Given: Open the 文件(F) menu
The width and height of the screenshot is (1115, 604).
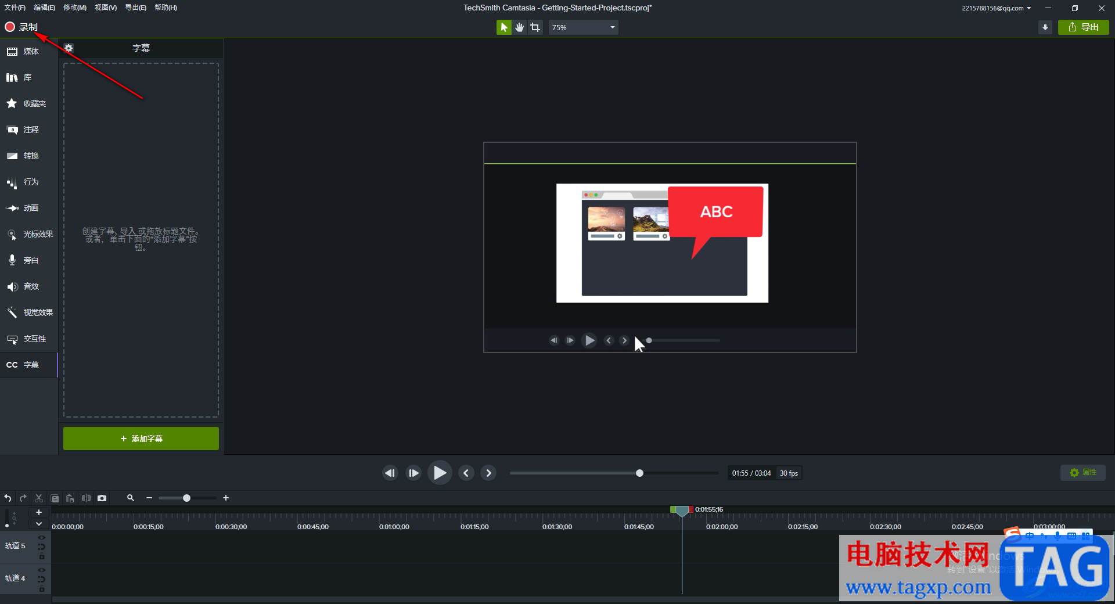Looking at the screenshot, I should tap(15, 8).
